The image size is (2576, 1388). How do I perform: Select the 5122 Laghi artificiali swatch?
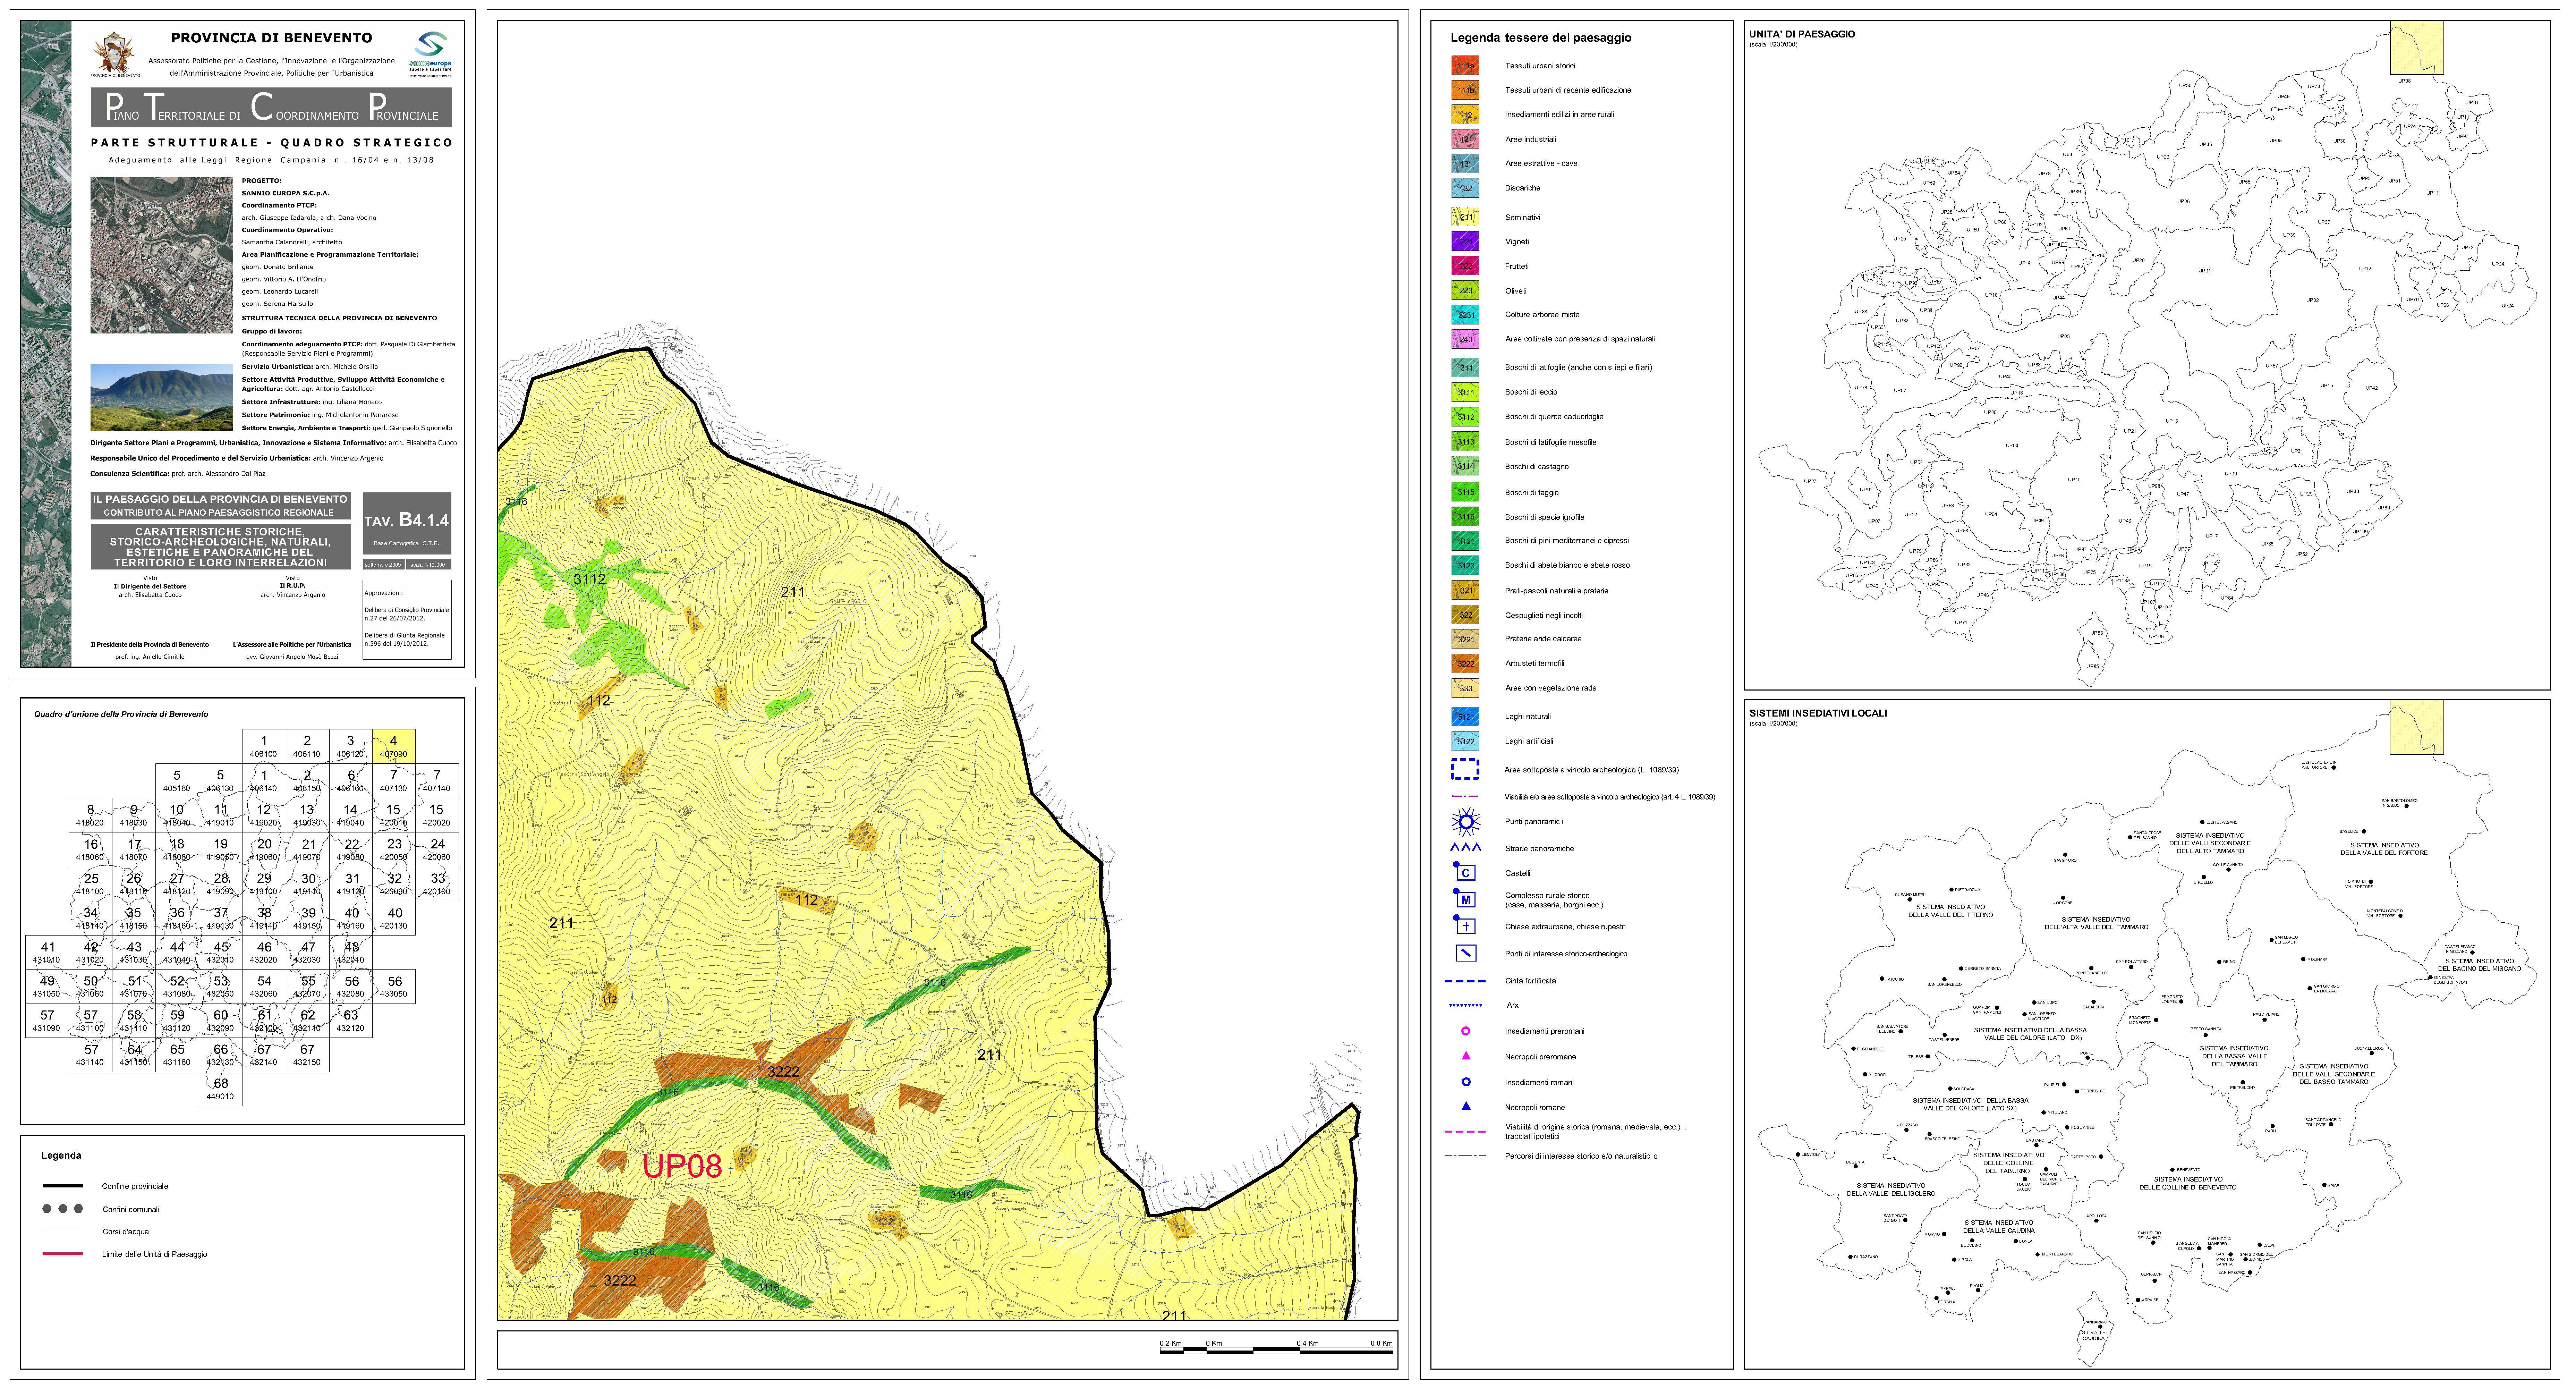click(x=1465, y=741)
